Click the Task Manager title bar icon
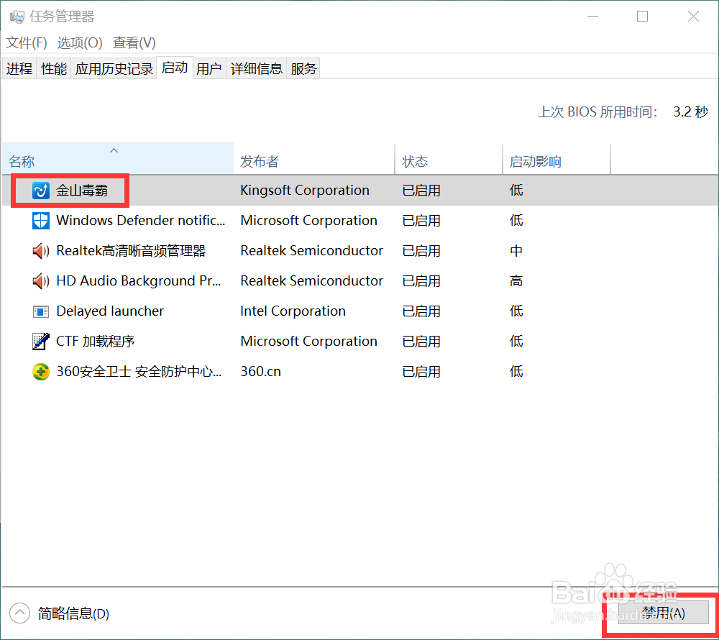Viewport: 719px width, 640px height. (16, 15)
